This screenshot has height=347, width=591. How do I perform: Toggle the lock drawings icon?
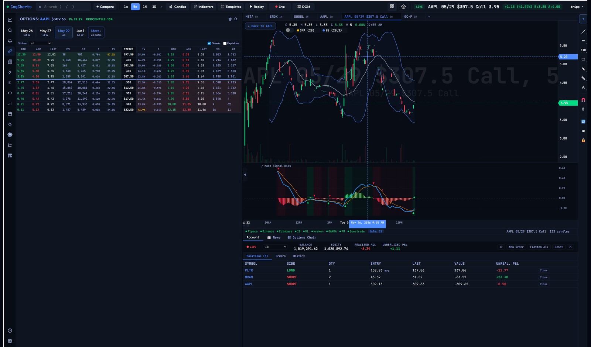tap(583, 140)
